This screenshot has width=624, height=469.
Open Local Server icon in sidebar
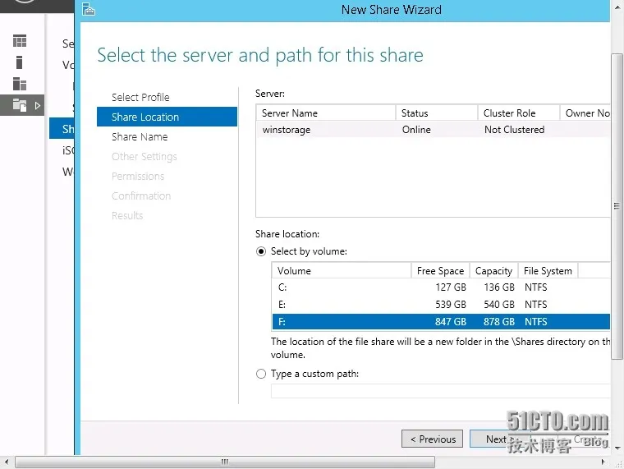pos(19,62)
